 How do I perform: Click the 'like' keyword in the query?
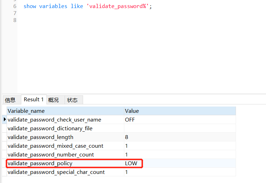tap(77, 6)
